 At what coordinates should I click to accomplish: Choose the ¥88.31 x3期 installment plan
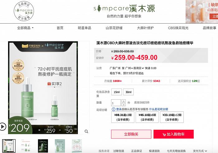(123, 117)
